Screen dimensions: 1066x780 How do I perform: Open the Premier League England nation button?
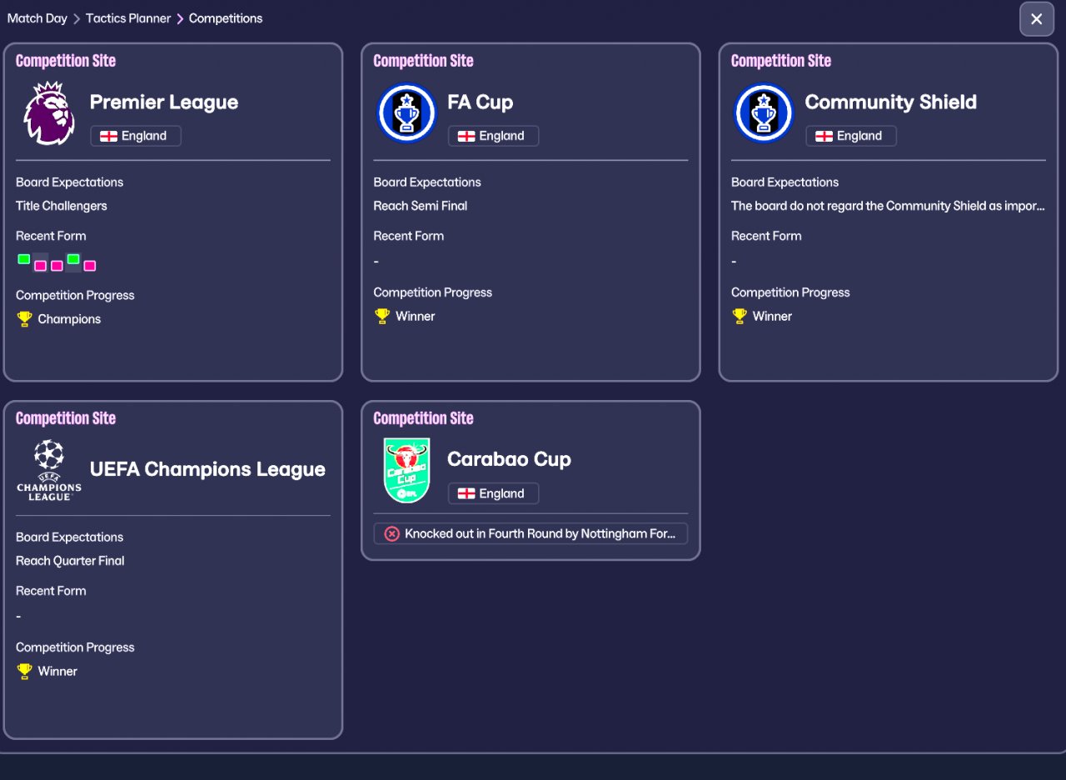click(135, 136)
